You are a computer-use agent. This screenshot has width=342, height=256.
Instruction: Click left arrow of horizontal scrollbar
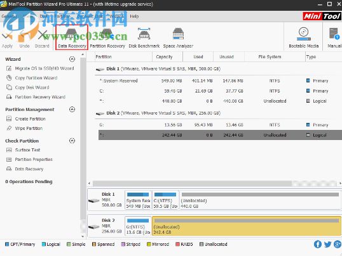click(x=89, y=184)
